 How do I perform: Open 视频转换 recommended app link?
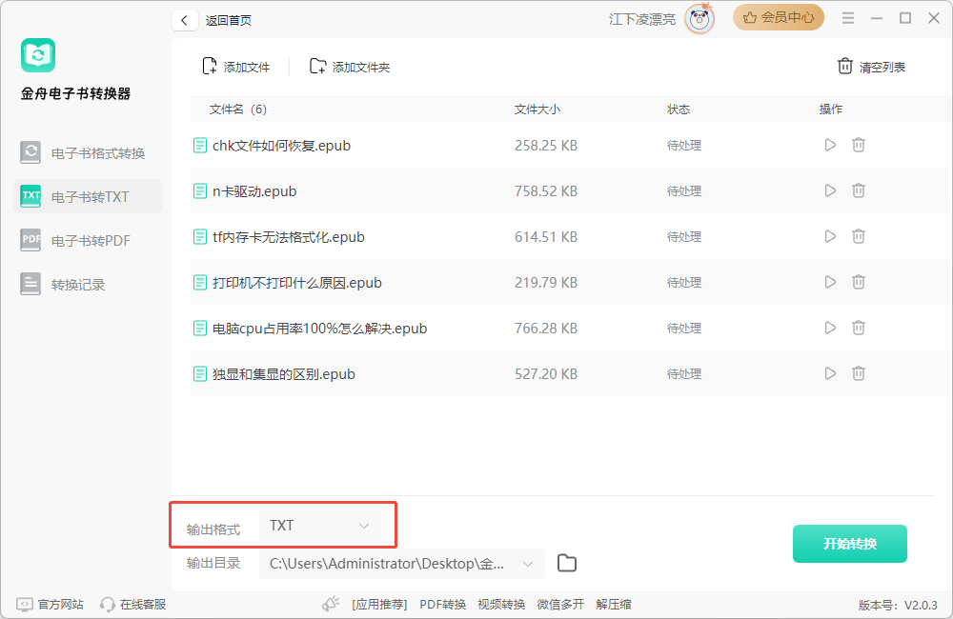501,605
